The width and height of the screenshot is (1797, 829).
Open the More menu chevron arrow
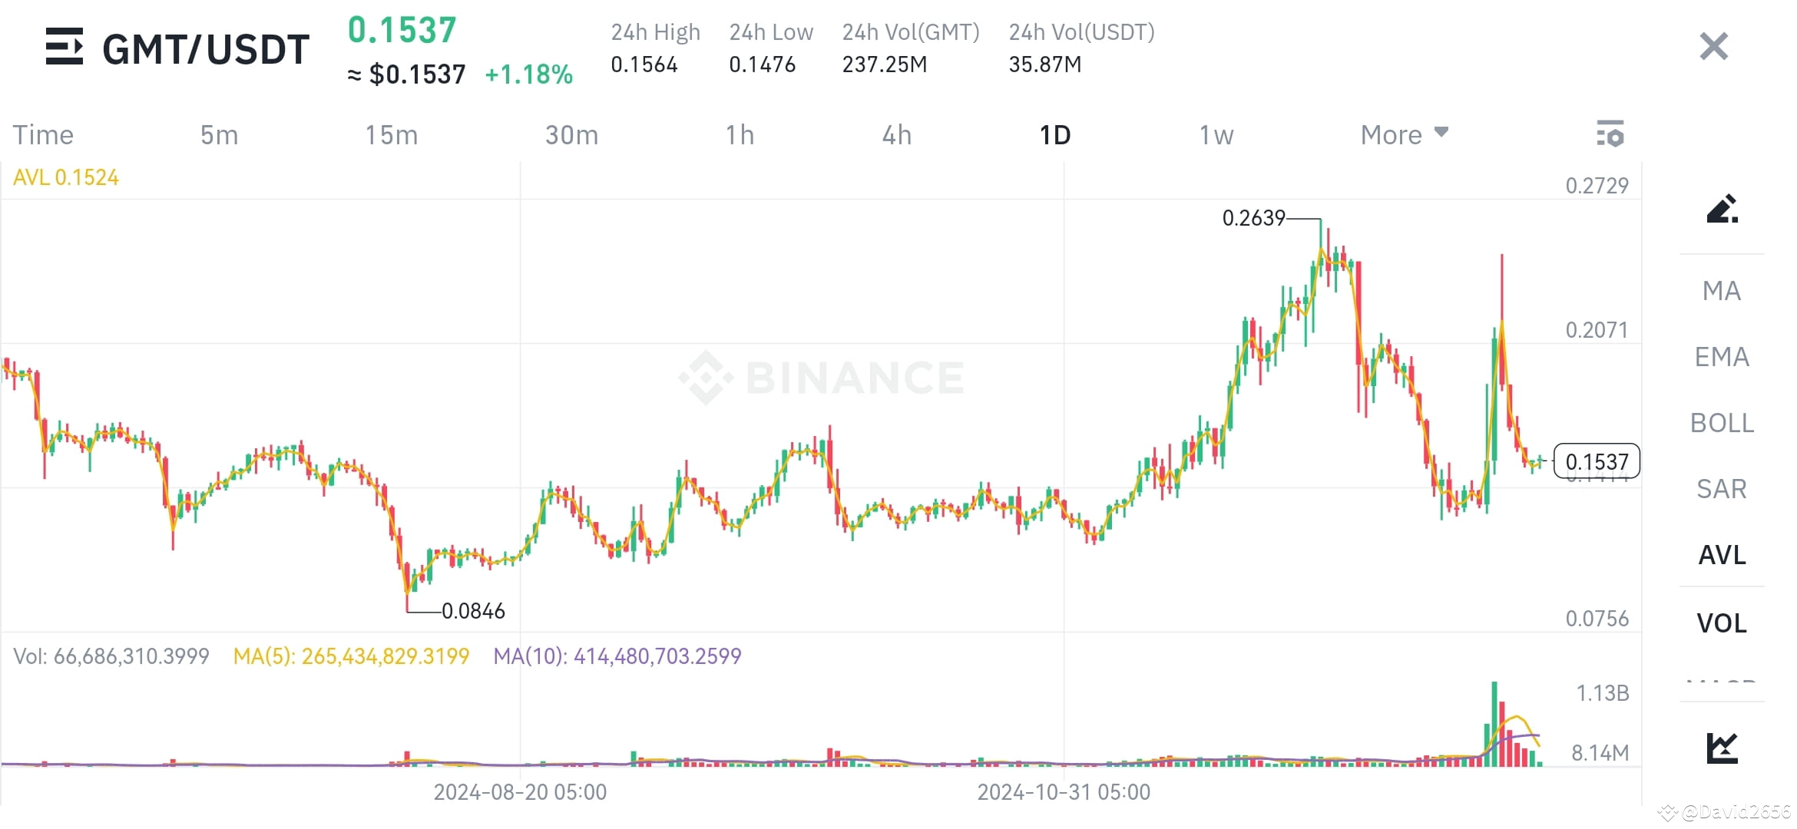(x=1441, y=132)
